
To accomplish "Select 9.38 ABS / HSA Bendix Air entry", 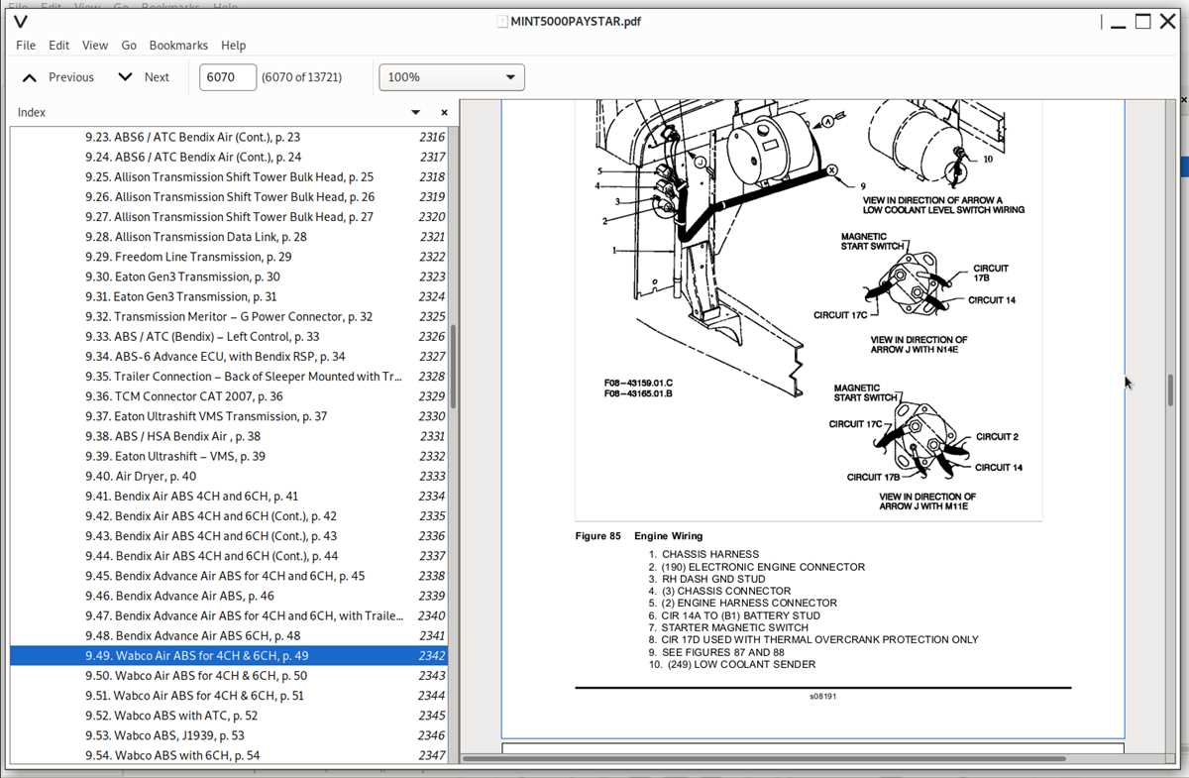I will point(229,436).
